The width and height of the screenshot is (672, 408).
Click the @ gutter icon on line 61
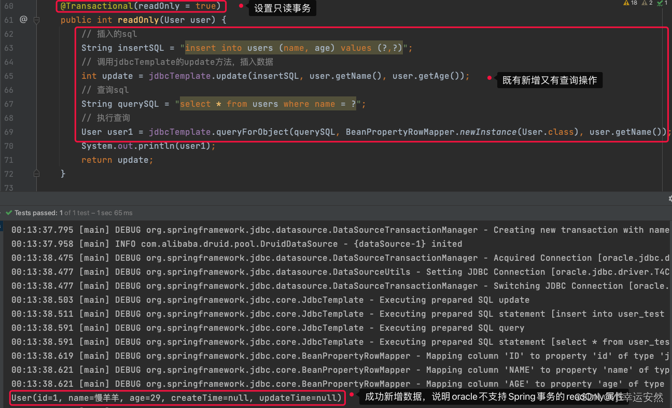point(23,20)
